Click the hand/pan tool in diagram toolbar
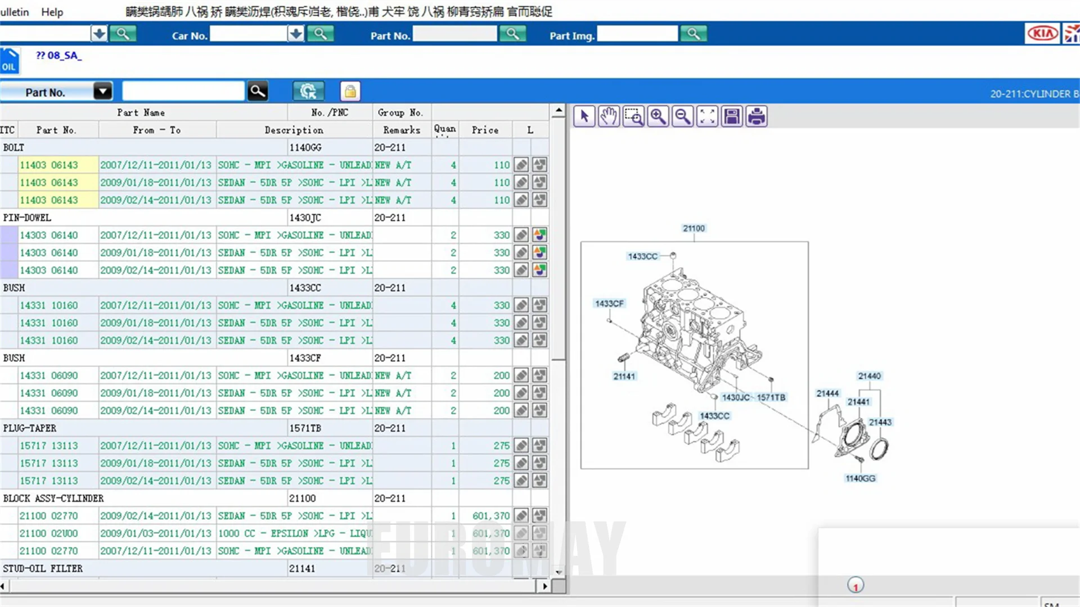 click(x=607, y=116)
